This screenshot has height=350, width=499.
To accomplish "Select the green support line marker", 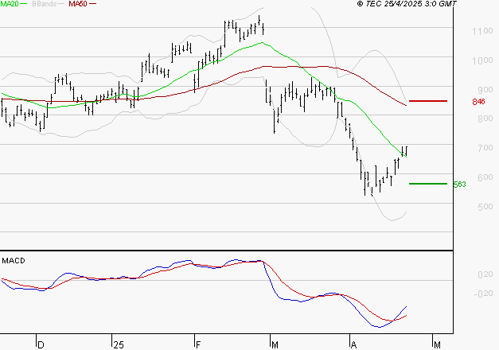I will point(428,184).
